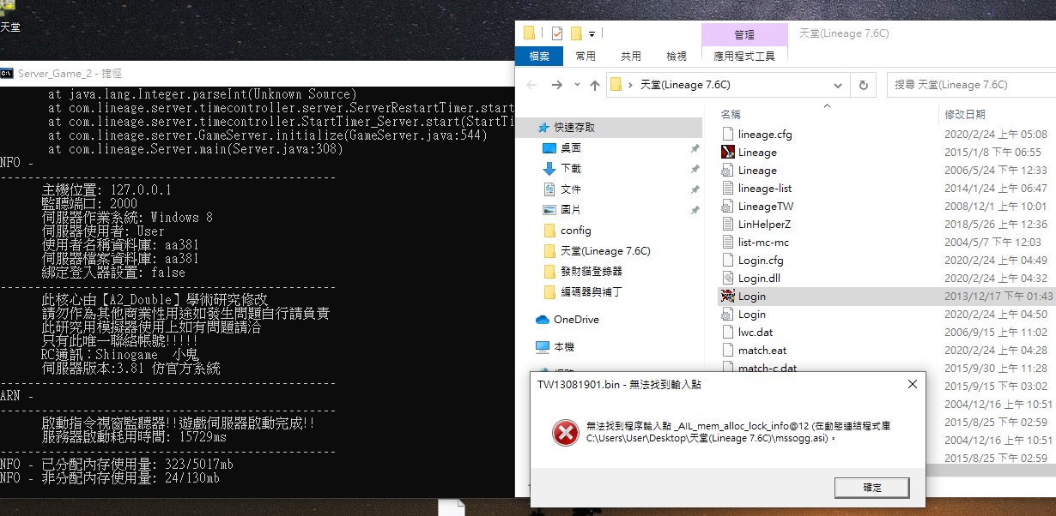Open the 應用程式工具 ribbon tab
The height and width of the screenshot is (516, 1056).
744,56
